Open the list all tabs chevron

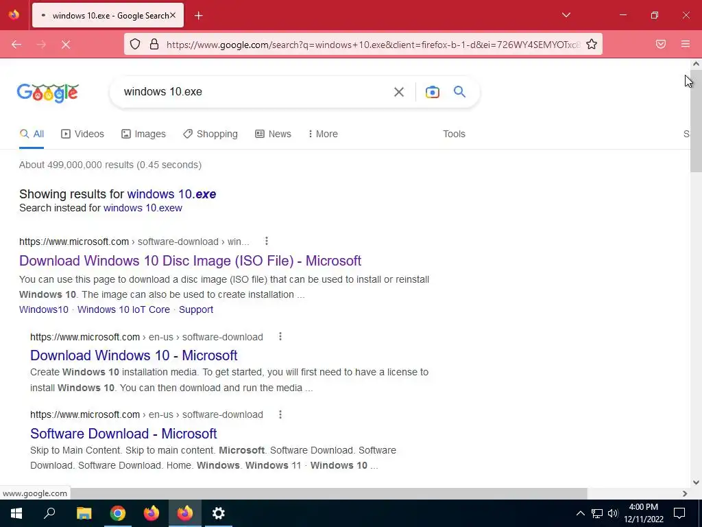point(566,15)
